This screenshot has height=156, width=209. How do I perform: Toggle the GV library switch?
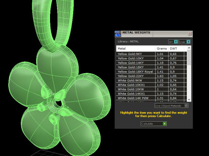pos(173,42)
